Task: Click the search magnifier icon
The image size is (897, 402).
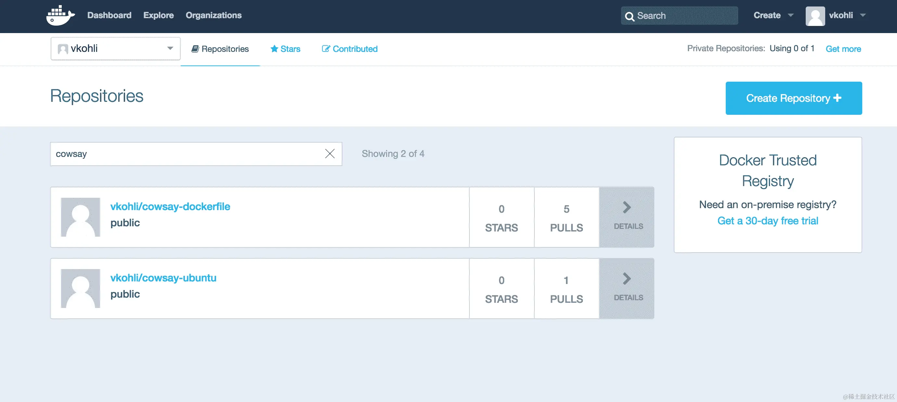Action: coord(630,16)
